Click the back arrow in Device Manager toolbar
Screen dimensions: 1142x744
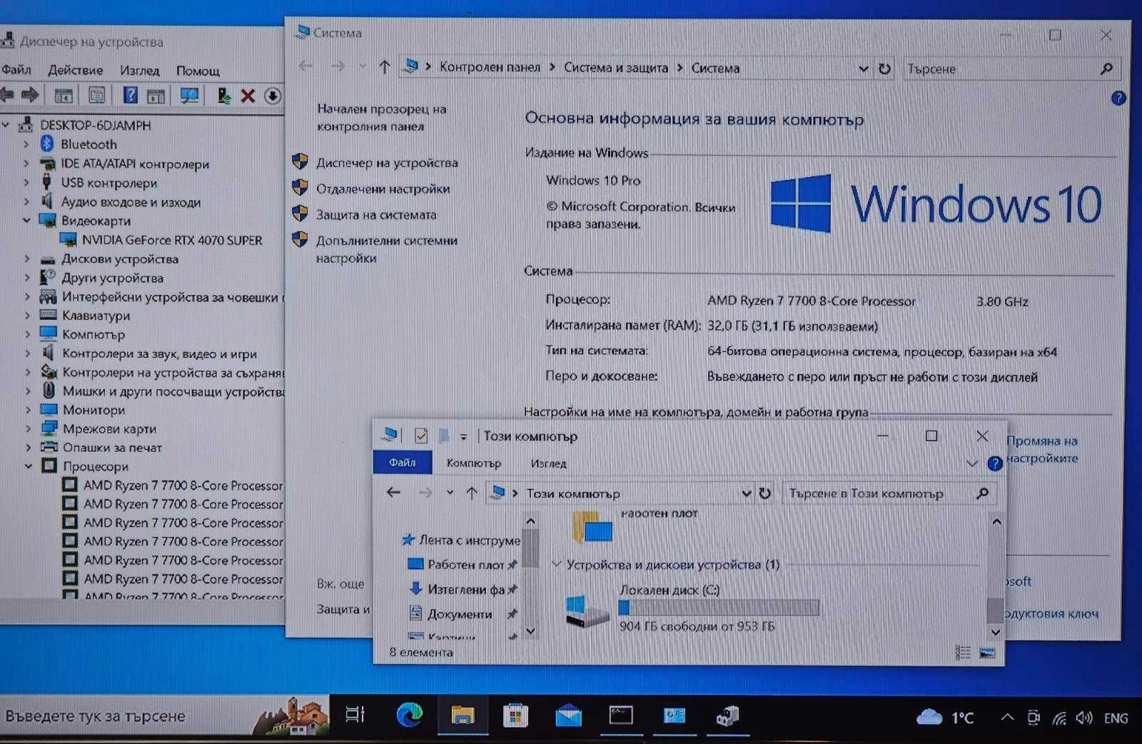coord(7,94)
